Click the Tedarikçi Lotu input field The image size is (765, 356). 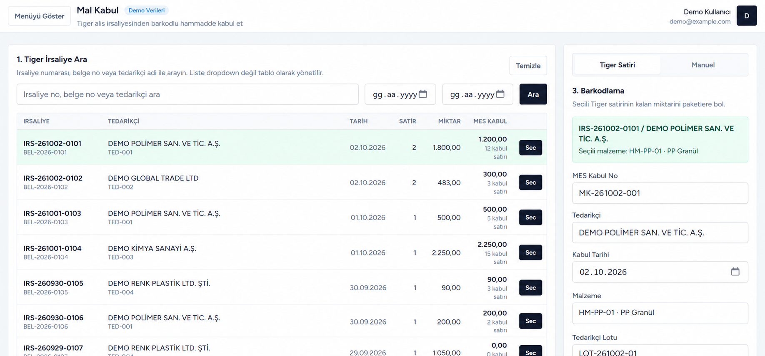[x=660, y=351]
